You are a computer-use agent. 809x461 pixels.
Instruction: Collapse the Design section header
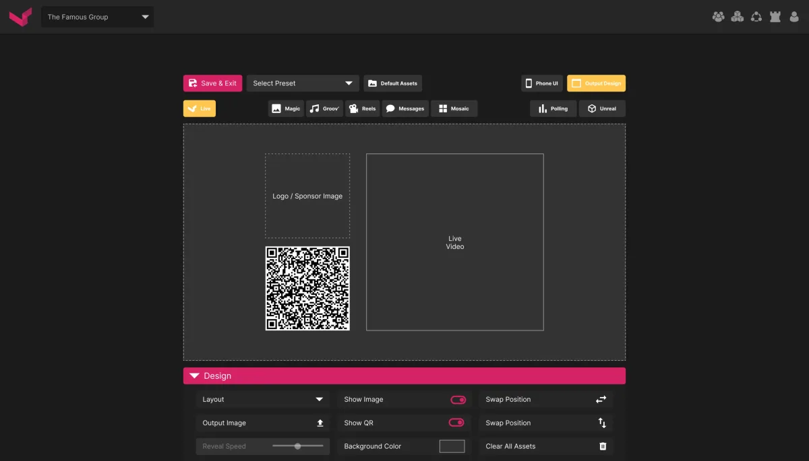point(404,376)
